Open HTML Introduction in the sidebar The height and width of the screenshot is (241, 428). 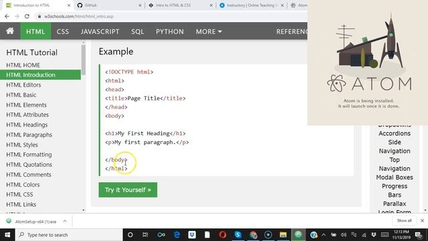(x=40, y=75)
